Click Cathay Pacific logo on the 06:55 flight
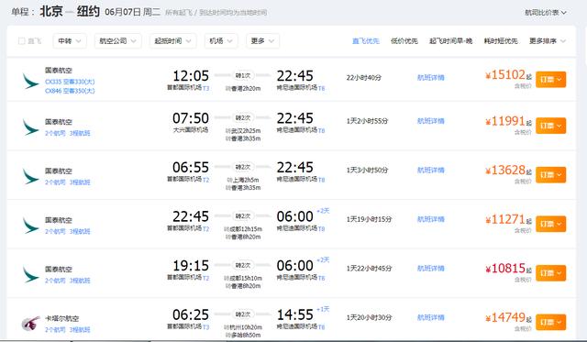 click(30, 177)
